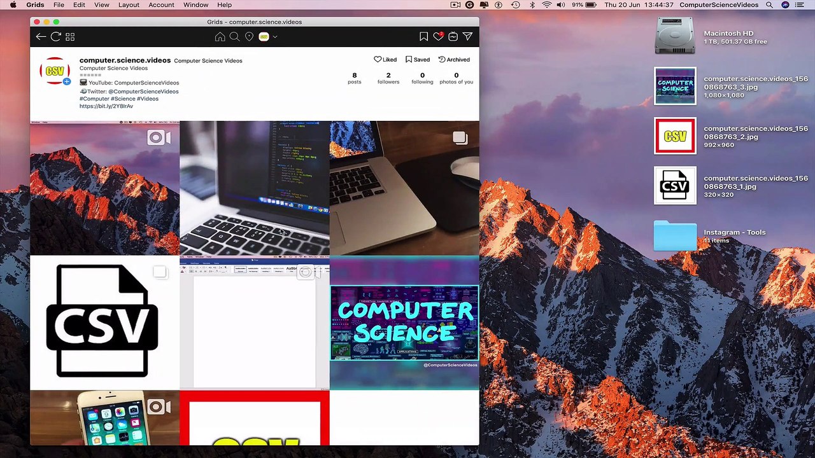Viewport: 815px width, 458px height.
Task: Open the ComputerScienceVideos user menu
Action: (719, 5)
